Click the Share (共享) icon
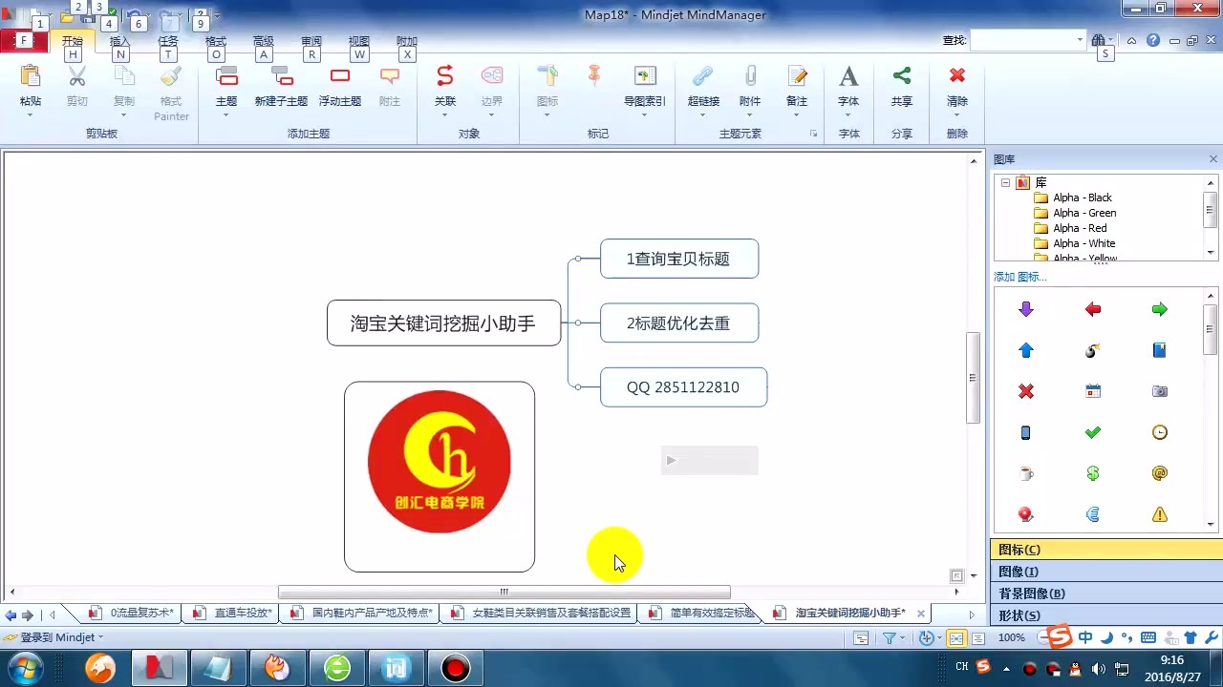 (902, 76)
